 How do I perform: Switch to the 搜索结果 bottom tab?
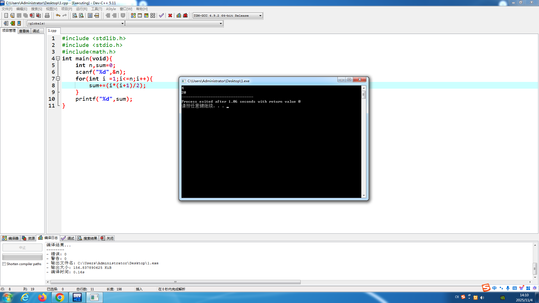[x=88, y=238]
